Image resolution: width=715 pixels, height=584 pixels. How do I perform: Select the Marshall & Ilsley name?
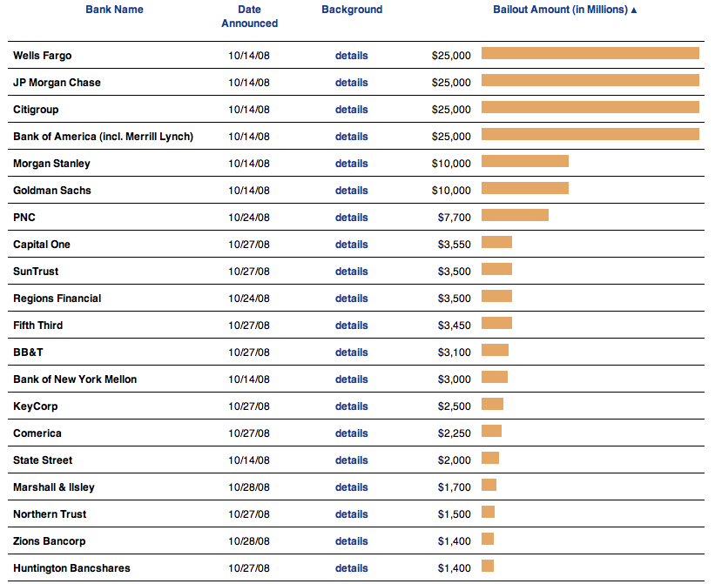click(54, 487)
